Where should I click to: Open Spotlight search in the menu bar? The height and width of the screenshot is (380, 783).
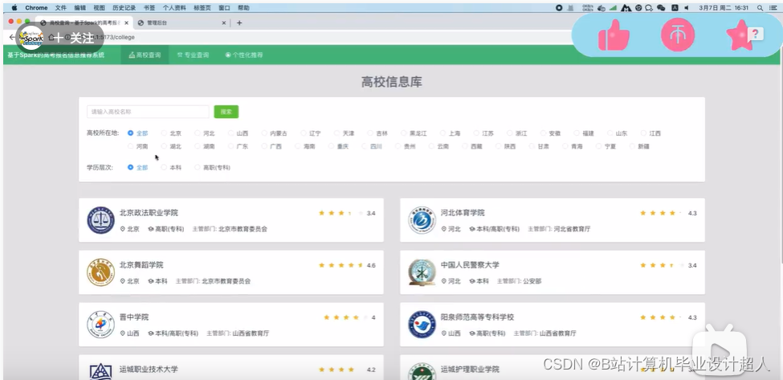pos(760,8)
